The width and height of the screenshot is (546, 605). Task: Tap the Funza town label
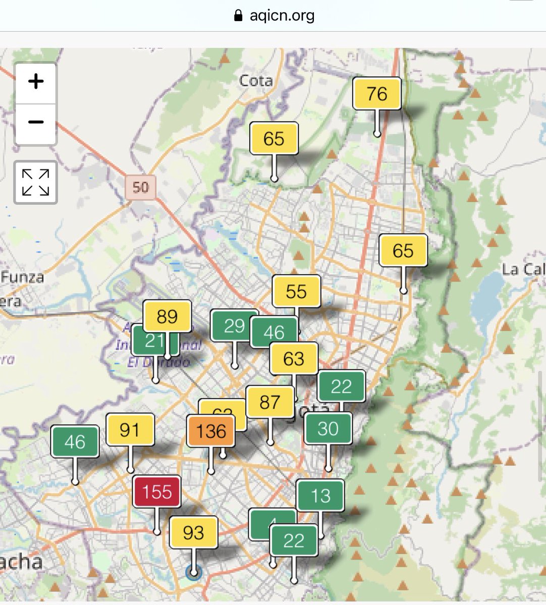(x=22, y=277)
